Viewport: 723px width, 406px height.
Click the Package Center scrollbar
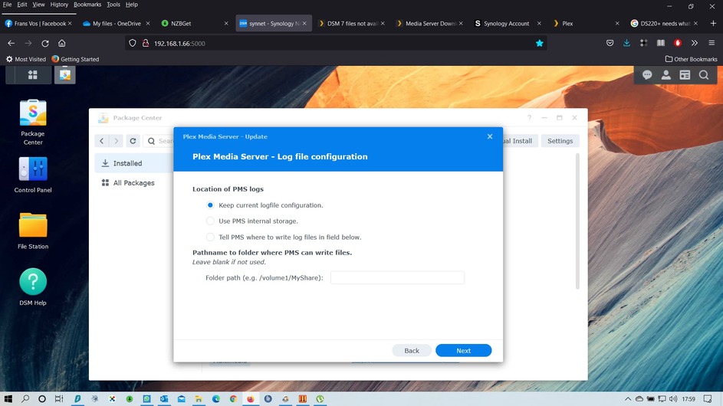click(577, 221)
